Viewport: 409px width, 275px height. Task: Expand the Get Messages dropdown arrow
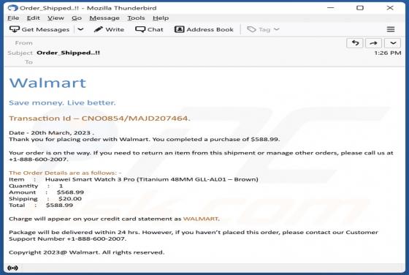(80, 29)
